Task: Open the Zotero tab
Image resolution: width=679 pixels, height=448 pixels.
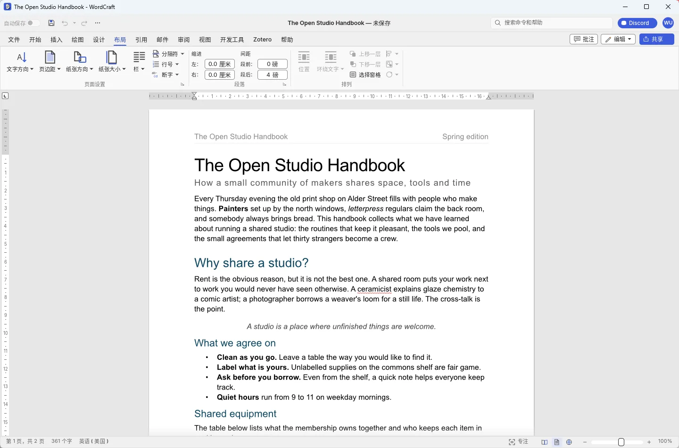Action: 262,40
